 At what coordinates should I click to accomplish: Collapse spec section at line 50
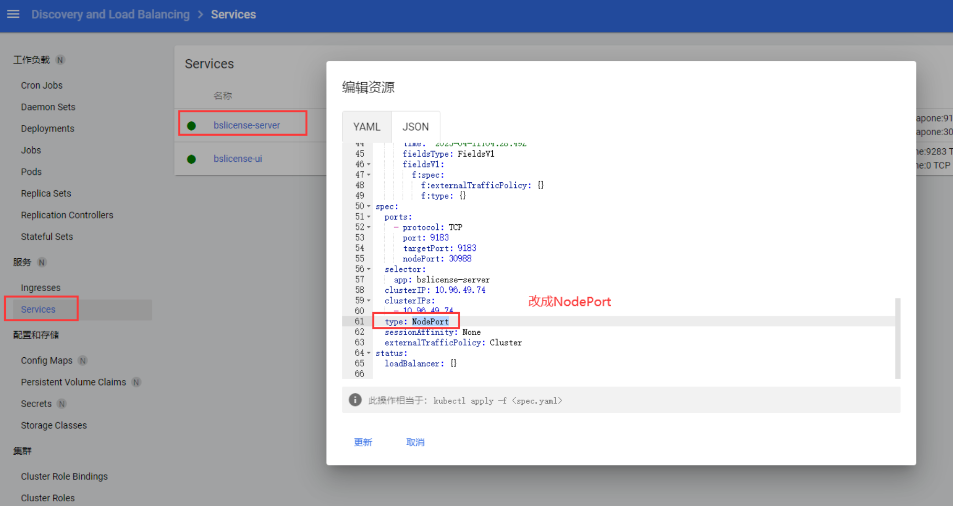point(369,206)
